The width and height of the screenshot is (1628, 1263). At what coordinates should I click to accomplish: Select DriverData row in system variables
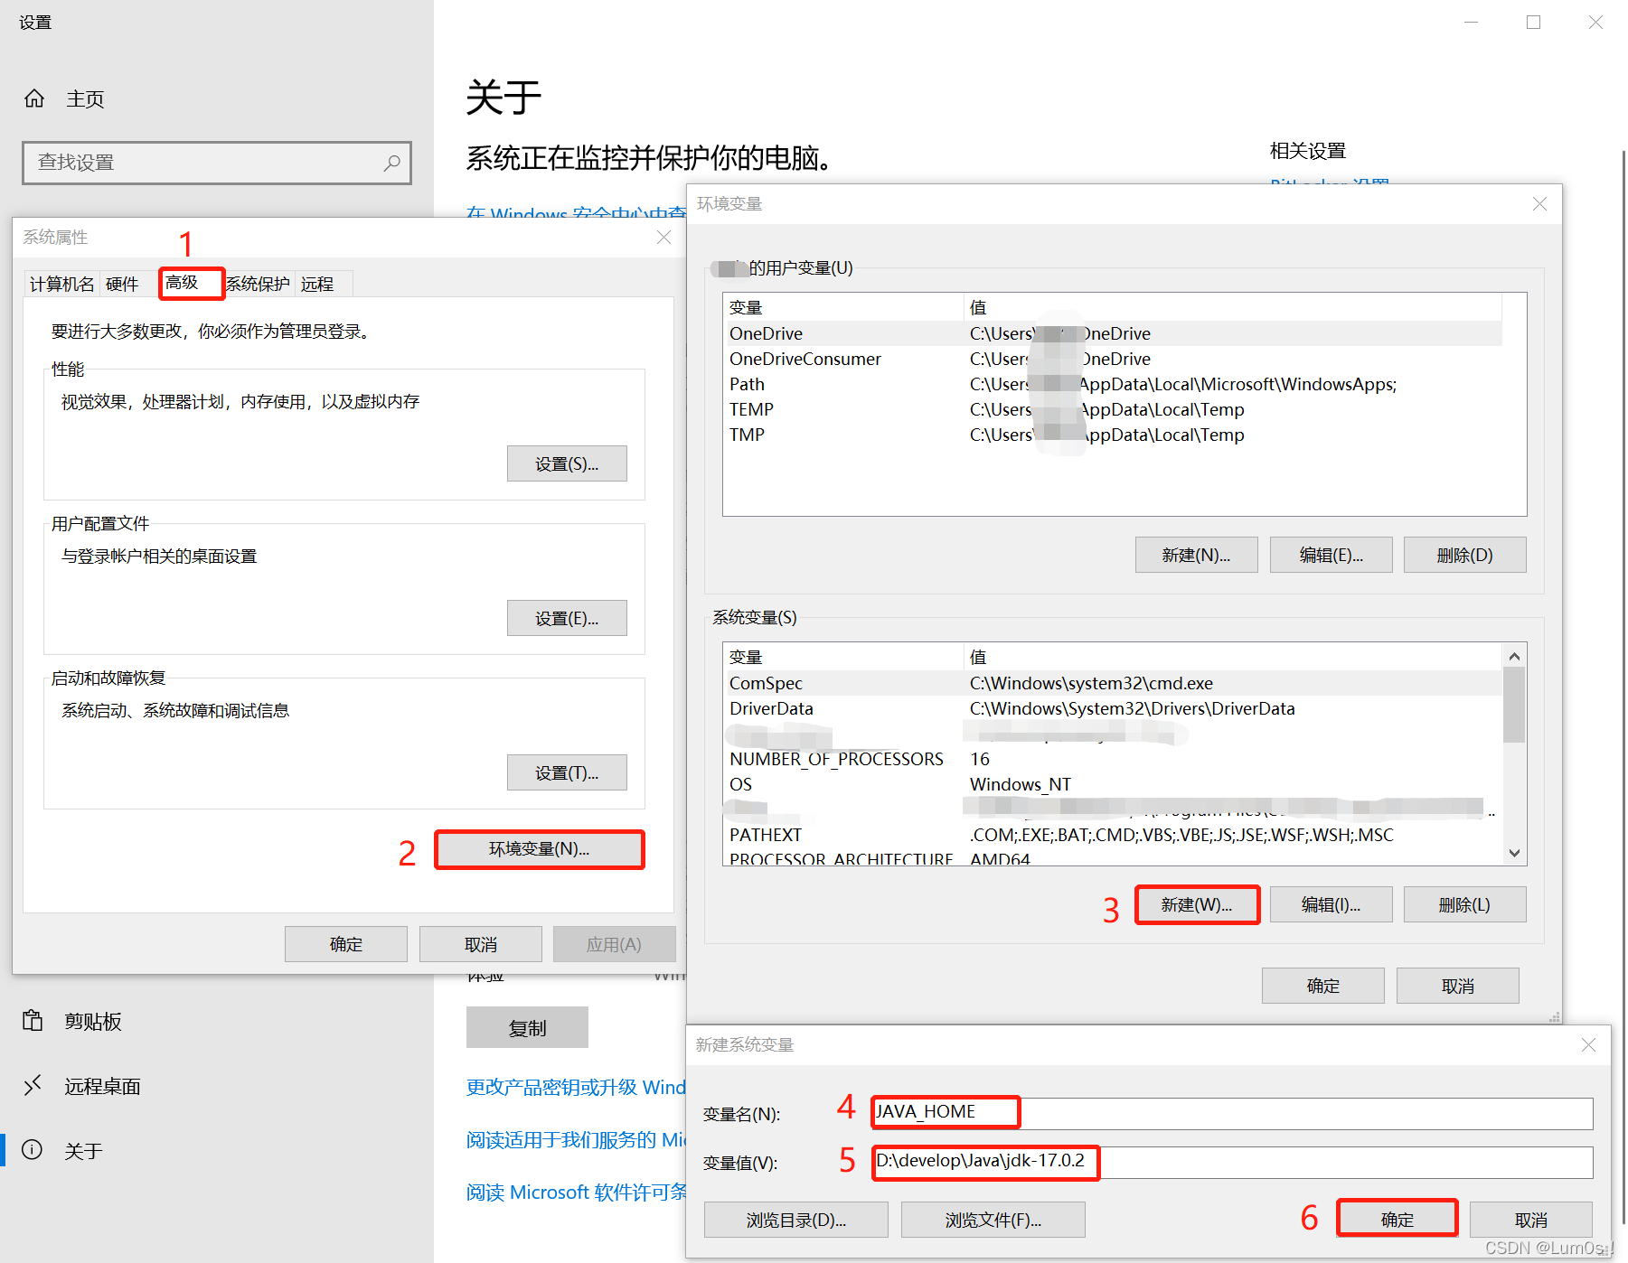(1113, 708)
